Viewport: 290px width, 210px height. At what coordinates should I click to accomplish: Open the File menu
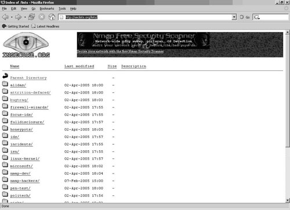click(4, 9)
